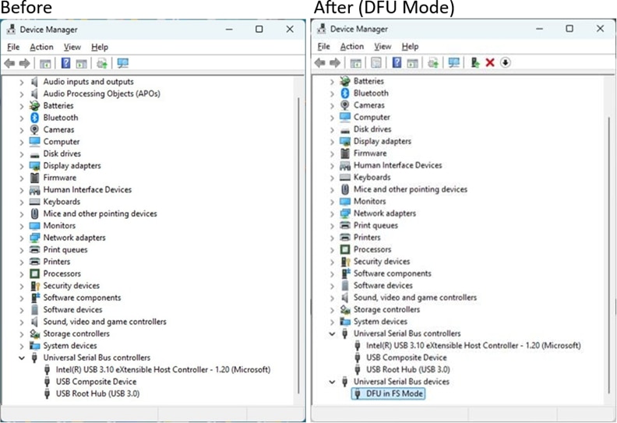Image resolution: width=617 pixels, height=423 pixels.
Task: Maximize the left Device Manager window
Action: click(x=259, y=29)
